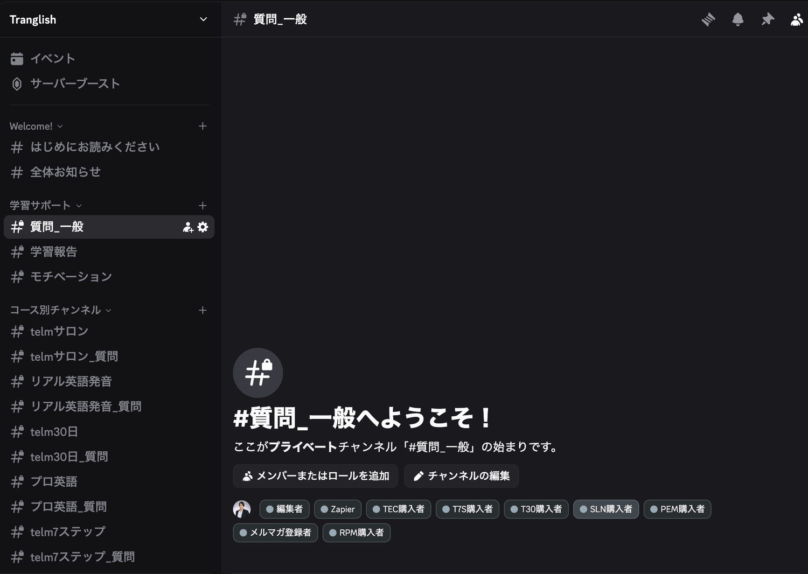Collapse the Welcome! category
Screen dimensions: 808x574
pyautogui.click(x=36, y=126)
